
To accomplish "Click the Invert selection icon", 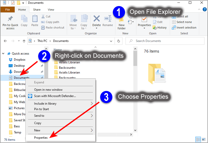I will point(174,28).
